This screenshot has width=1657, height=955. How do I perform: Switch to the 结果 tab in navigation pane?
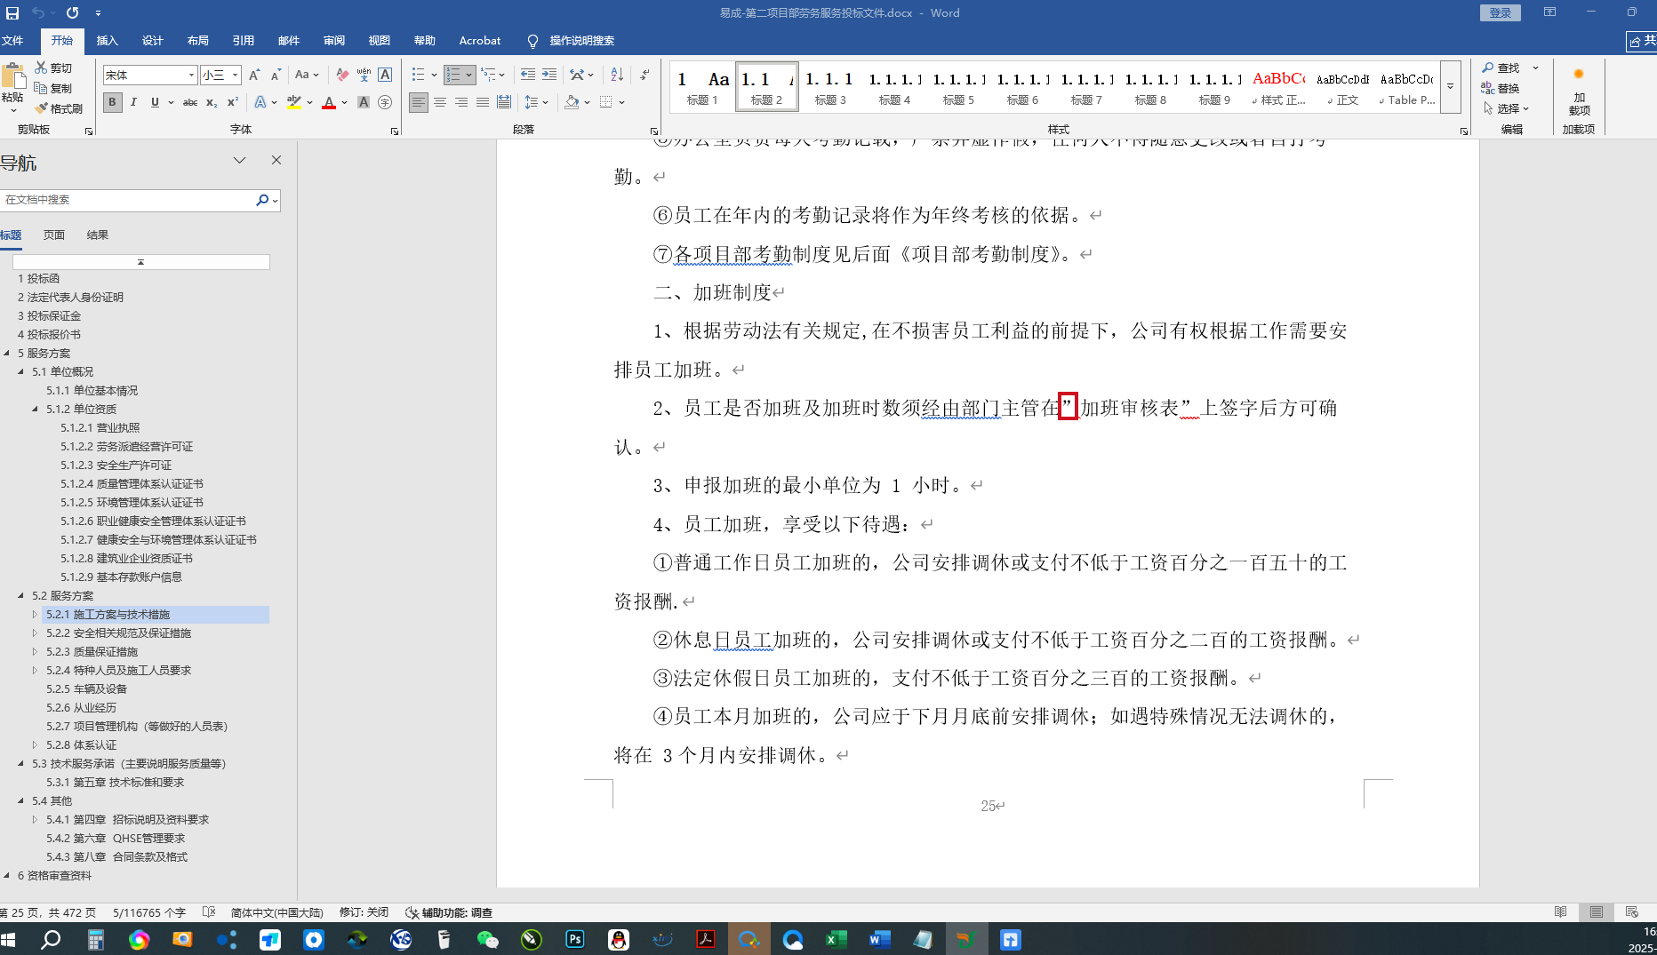98,235
